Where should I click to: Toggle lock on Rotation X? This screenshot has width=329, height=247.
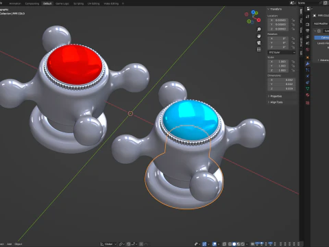(x=293, y=38)
